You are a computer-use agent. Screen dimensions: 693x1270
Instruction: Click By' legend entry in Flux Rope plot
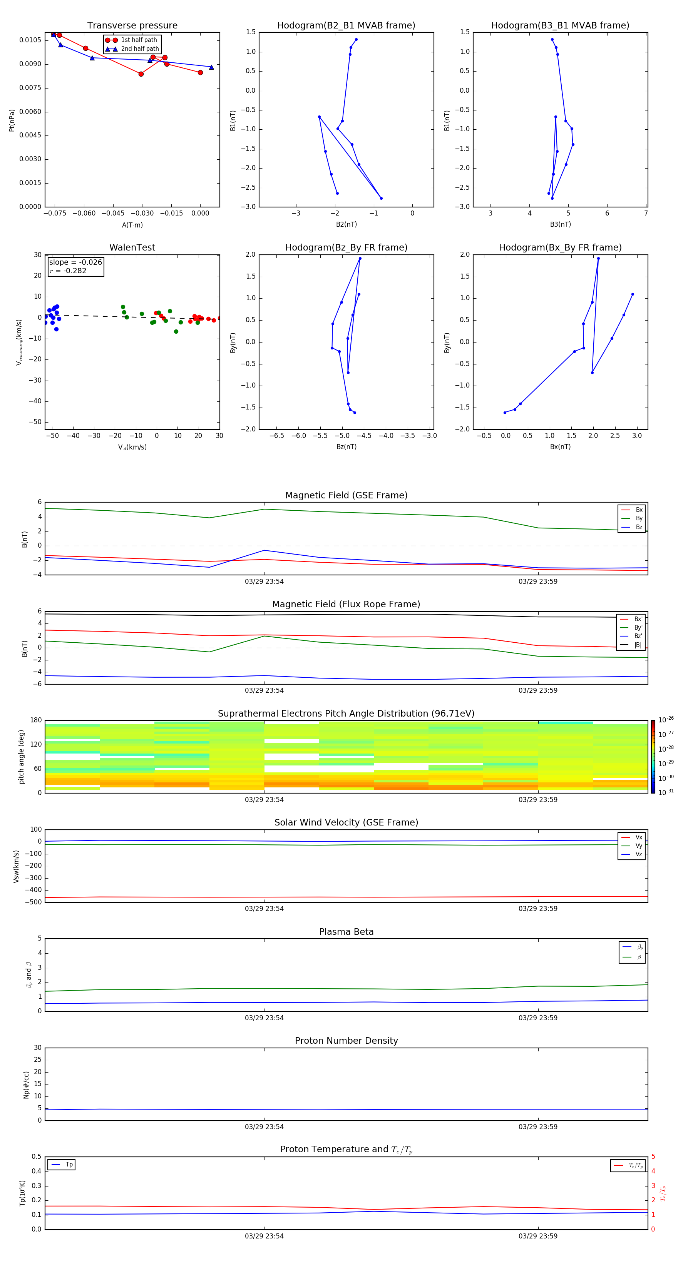(631, 628)
